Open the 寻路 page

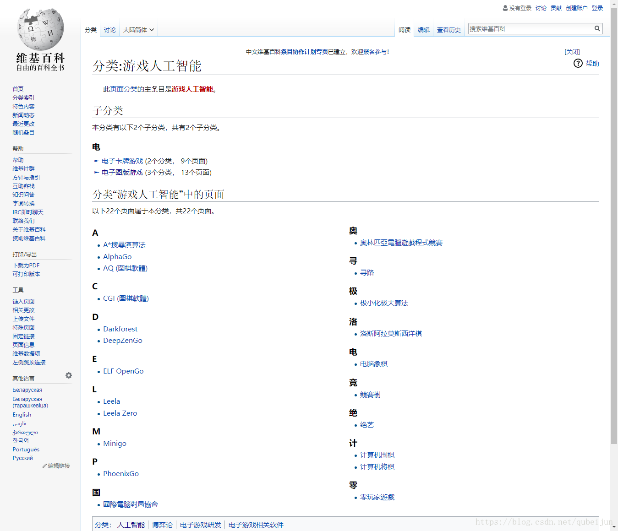tap(367, 273)
